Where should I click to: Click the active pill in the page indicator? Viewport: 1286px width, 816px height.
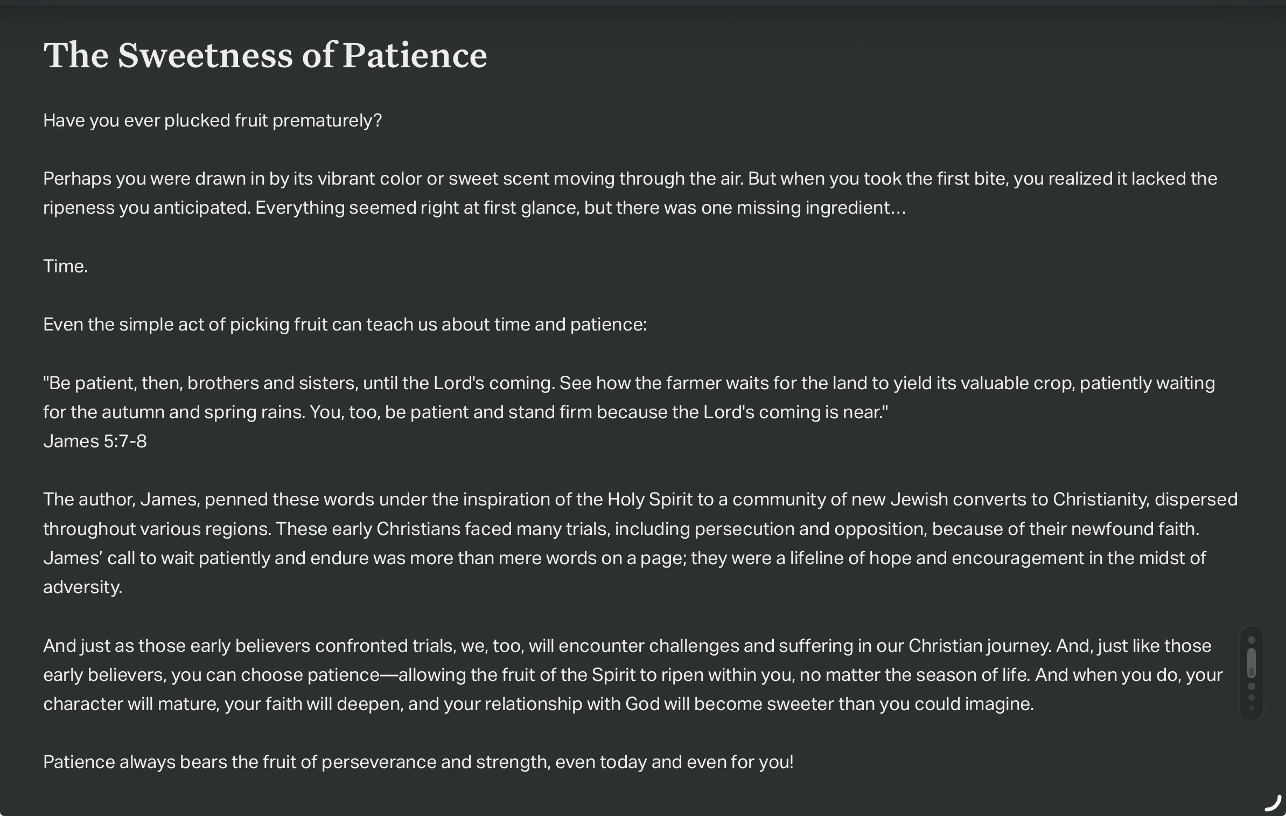pyautogui.click(x=1252, y=663)
